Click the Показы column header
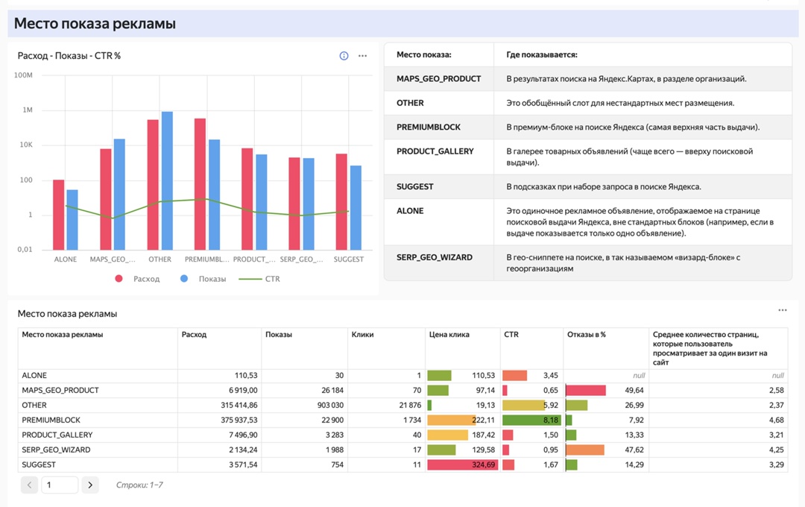Image resolution: width=805 pixels, height=507 pixels. pyautogui.click(x=279, y=335)
